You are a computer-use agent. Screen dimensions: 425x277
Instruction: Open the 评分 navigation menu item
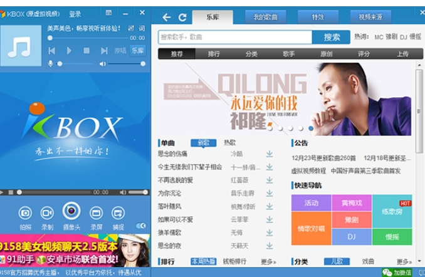[364, 54]
